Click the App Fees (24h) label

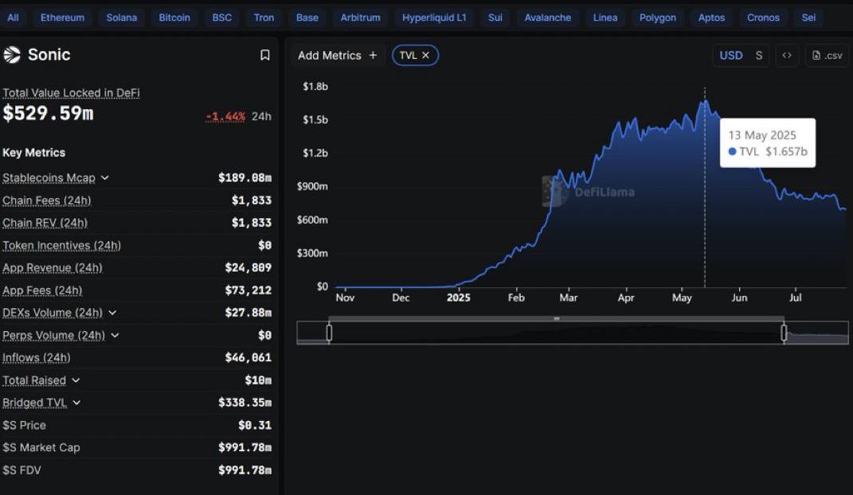[x=42, y=290]
